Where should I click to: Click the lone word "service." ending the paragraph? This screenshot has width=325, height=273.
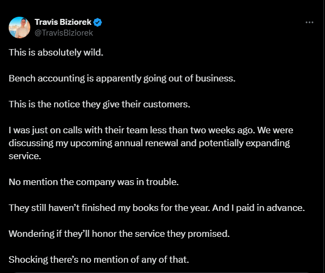(x=25, y=156)
